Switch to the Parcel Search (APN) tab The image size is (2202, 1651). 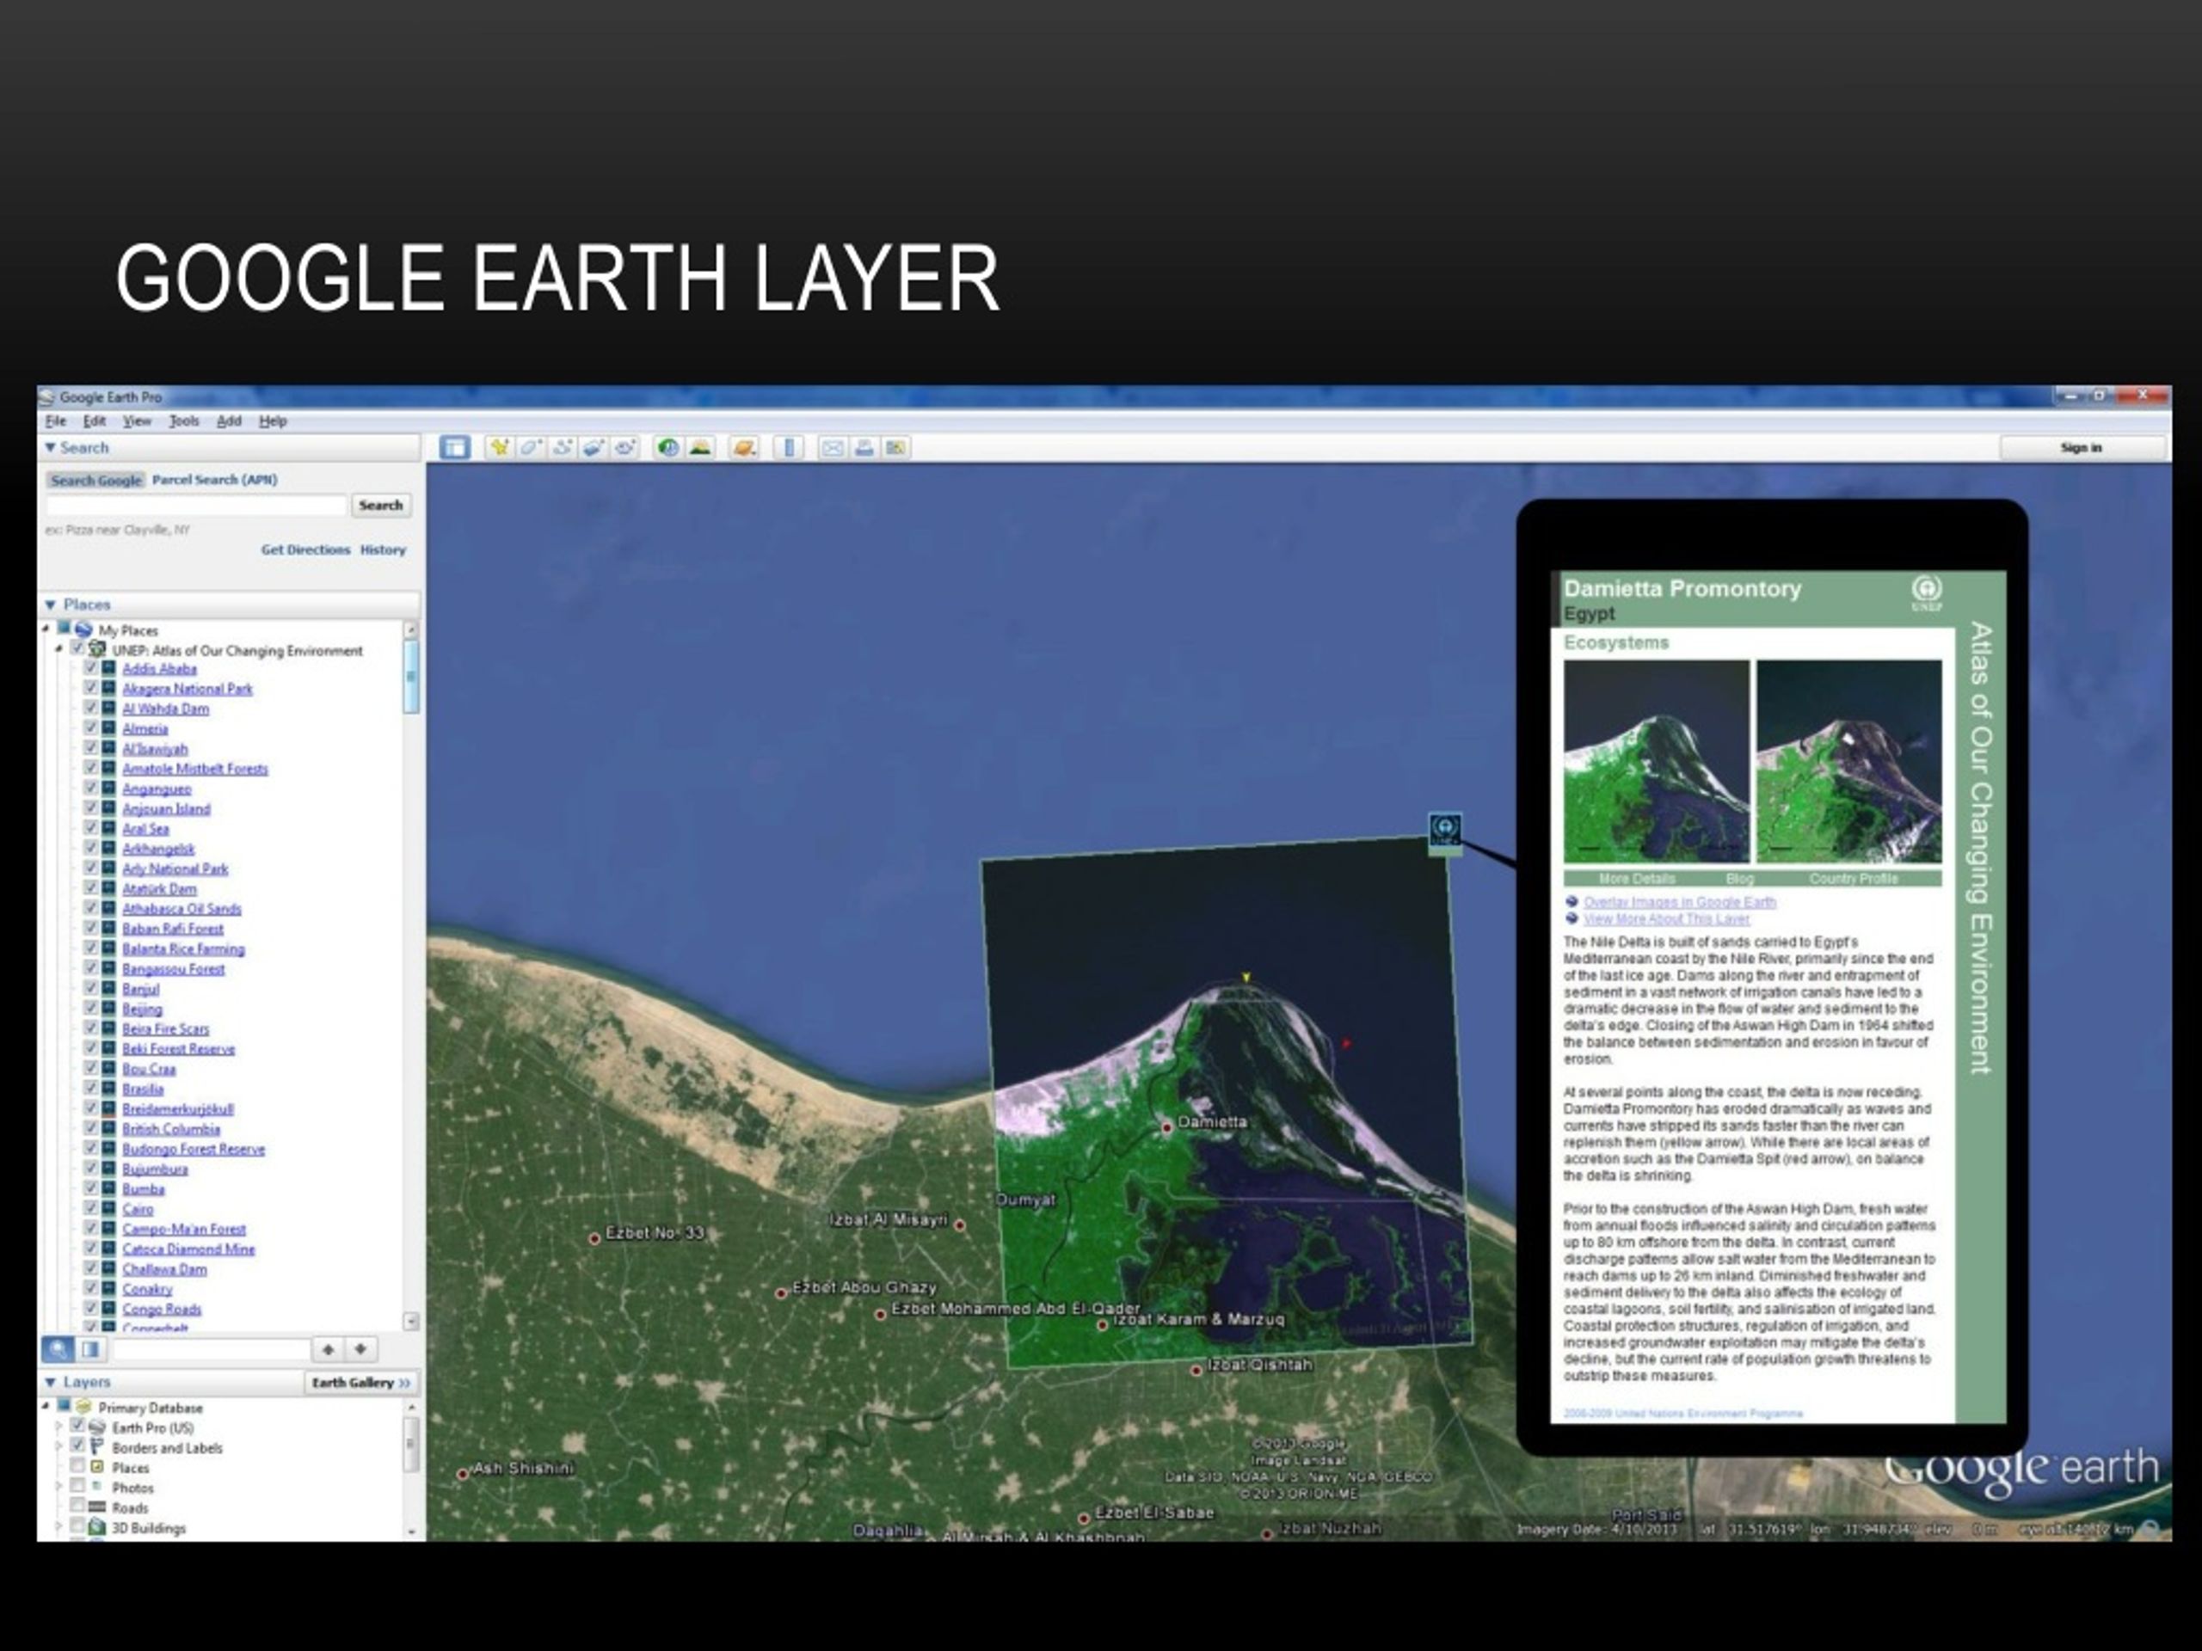[x=214, y=480]
